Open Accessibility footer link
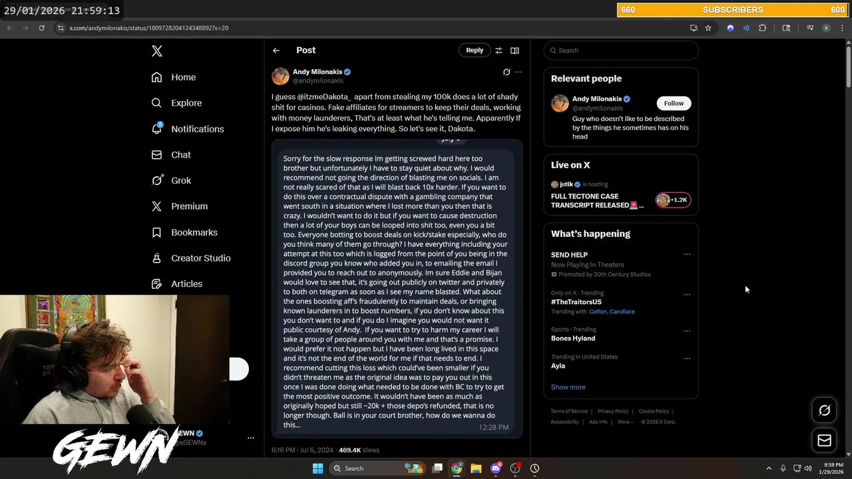The width and height of the screenshot is (852, 479). (564, 422)
